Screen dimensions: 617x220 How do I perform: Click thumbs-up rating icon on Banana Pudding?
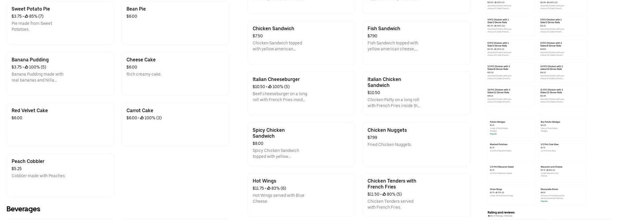26,67
